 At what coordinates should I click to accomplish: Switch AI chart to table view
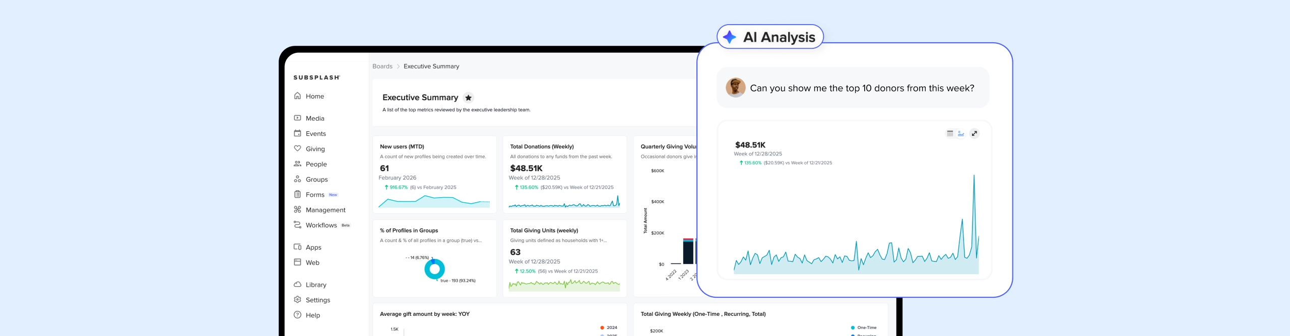pos(950,134)
